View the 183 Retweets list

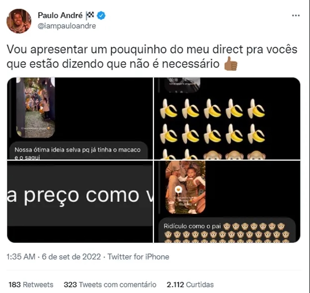pyautogui.click(x=31, y=284)
